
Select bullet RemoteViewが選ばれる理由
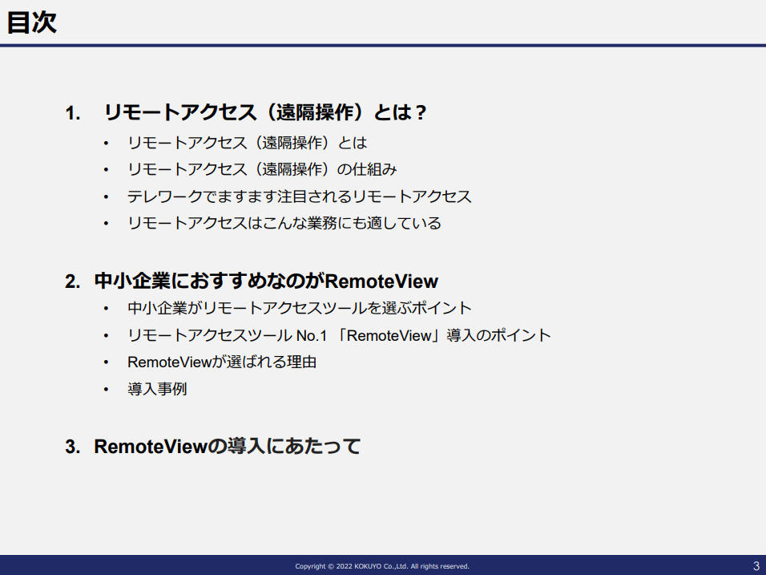(222, 362)
